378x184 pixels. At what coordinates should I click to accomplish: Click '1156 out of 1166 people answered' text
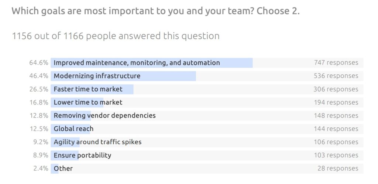(x=116, y=36)
